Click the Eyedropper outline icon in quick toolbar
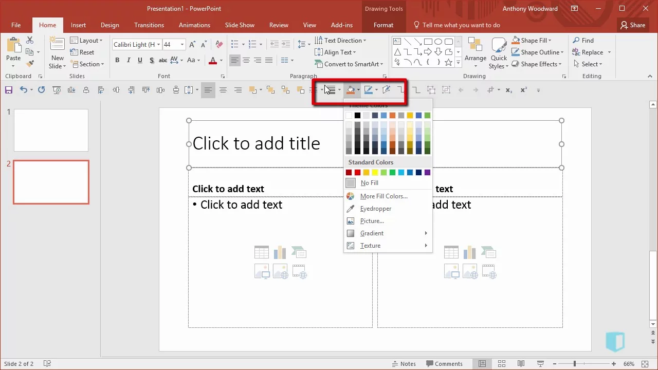This screenshot has height=370, width=658. coord(387,90)
